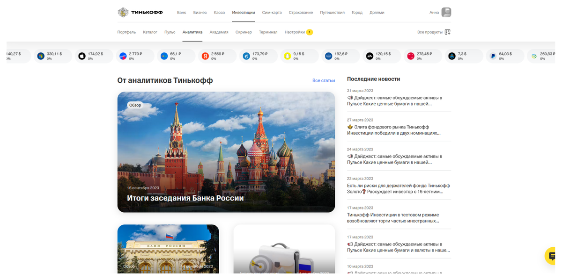Switch to the Портфель tab
Image resolution: width=562 pixels, height=280 pixels.
coord(126,32)
